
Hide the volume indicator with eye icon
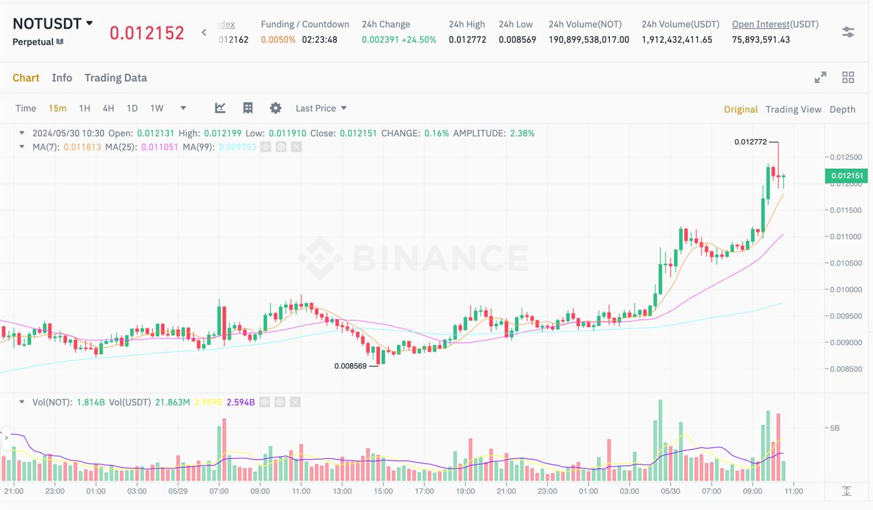(x=265, y=402)
